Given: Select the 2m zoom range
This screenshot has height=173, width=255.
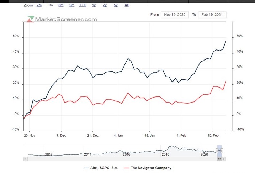Looking at the screenshot, I should pos(39,5).
